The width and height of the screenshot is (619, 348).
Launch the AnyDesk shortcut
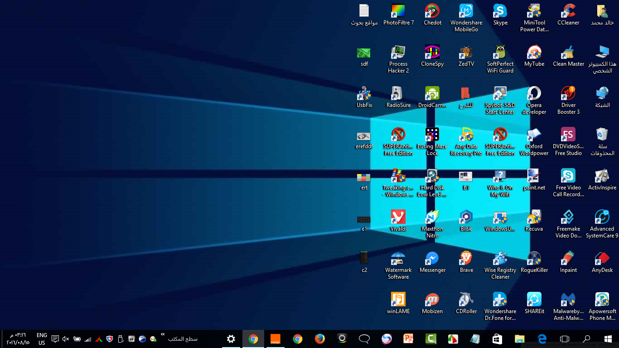[602, 262]
